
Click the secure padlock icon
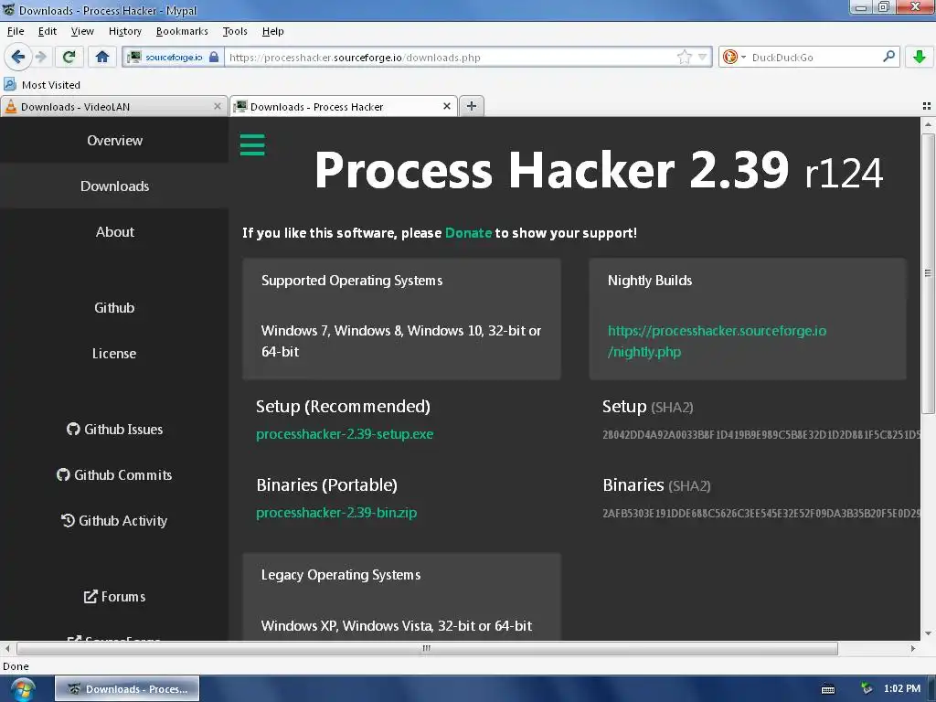214,58
